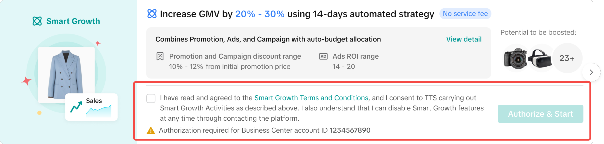Screen dimensions: 604x144
Task: Click the next arrow chevron button
Action: click(591, 72)
